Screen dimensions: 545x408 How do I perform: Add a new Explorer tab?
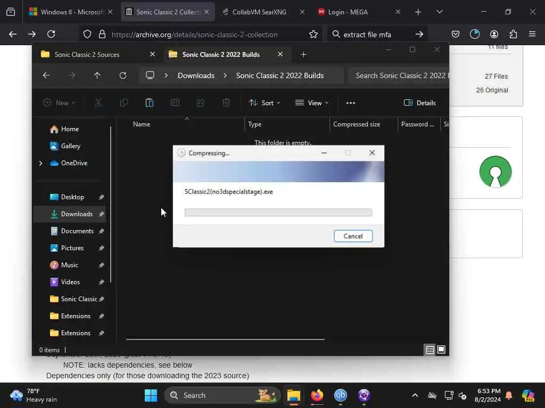coord(303,55)
